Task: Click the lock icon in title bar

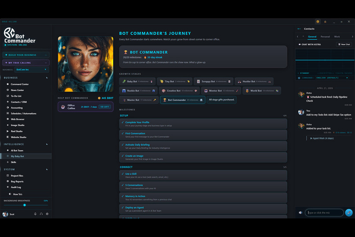Action: [325, 22]
